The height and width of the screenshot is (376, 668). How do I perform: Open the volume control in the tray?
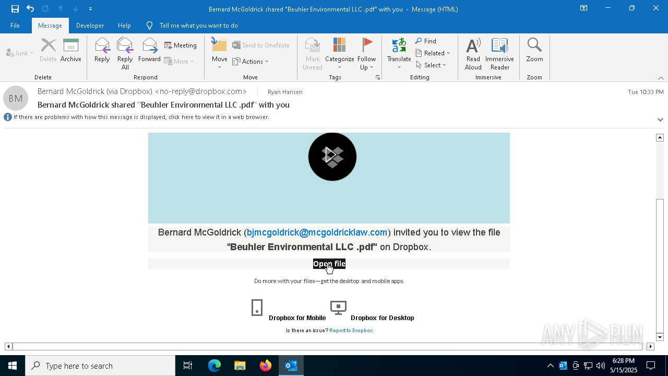tap(601, 366)
